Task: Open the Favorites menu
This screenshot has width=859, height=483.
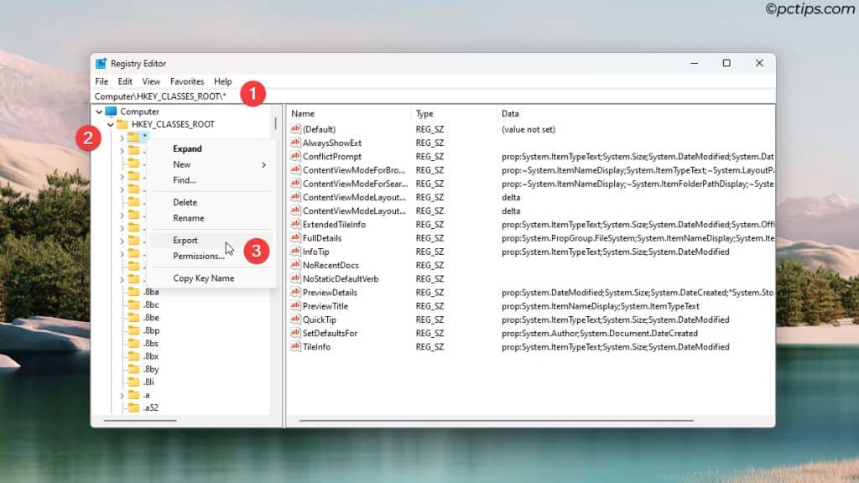Action: pos(186,81)
